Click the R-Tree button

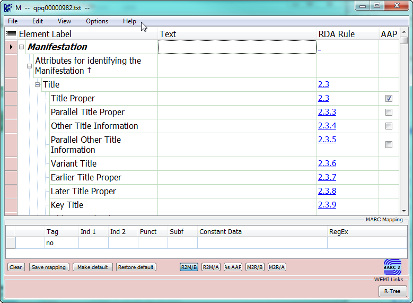(x=392, y=291)
